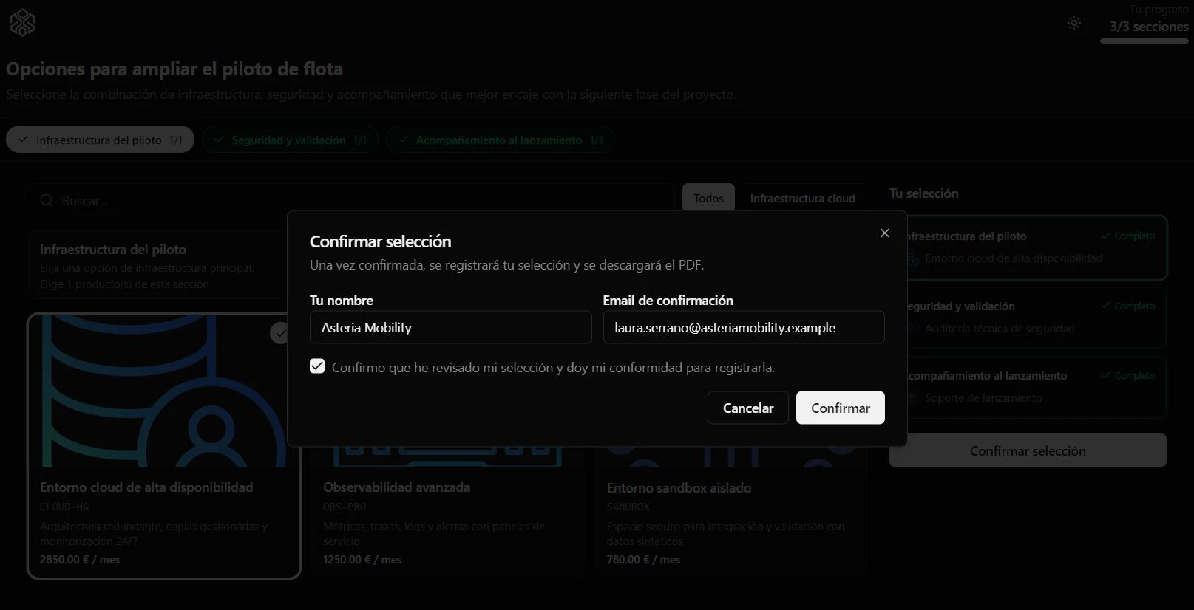Image resolution: width=1194 pixels, height=610 pixels.
Task: Open the Entorno cloud de alta disponibilidad card
Action: coord(164,446)
